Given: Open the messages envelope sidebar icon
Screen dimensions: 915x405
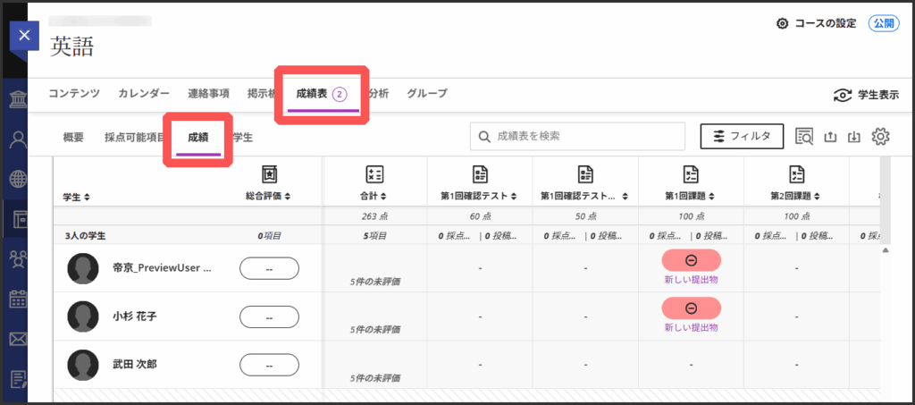Looking at the screenshot, I should pos(17,339).
